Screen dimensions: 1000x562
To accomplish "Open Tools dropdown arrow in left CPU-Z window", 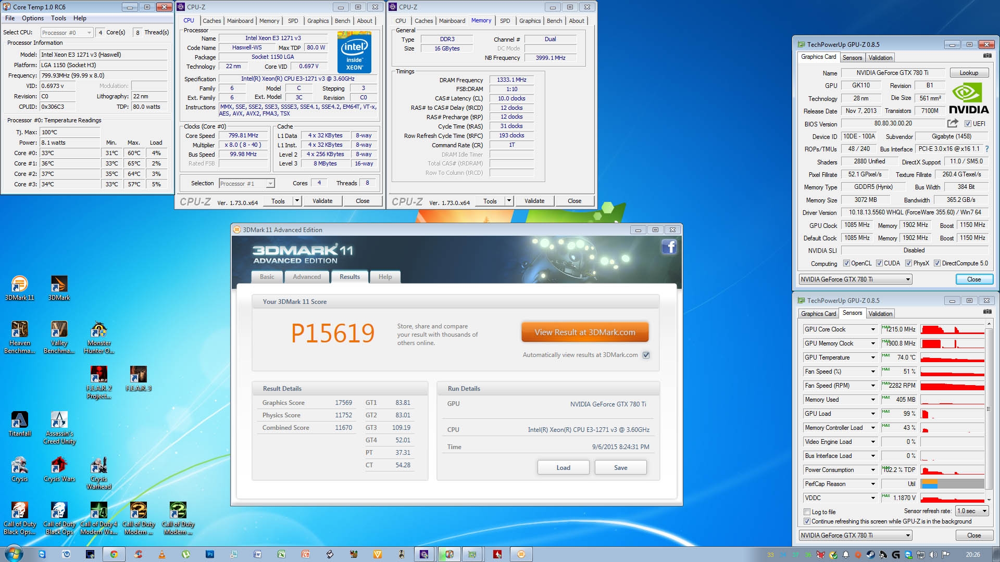I will pos(297,201).
